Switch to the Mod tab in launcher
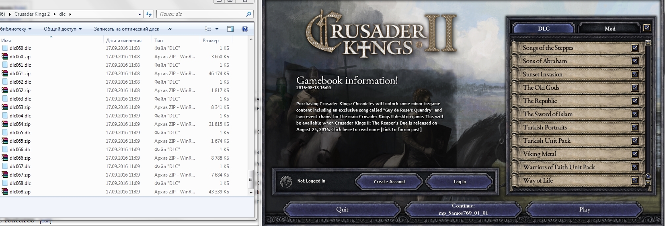665x226 pixels. pos(610,29)
